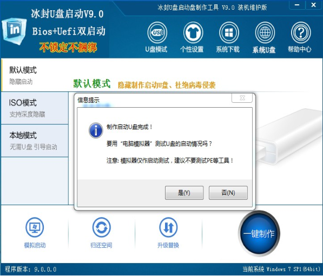Screen dimensions: 323x276
Task: Click the 信息提示 dialog title
Action: point(88,100)
